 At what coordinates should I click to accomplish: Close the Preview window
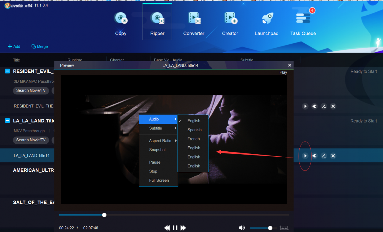[290, 65]
